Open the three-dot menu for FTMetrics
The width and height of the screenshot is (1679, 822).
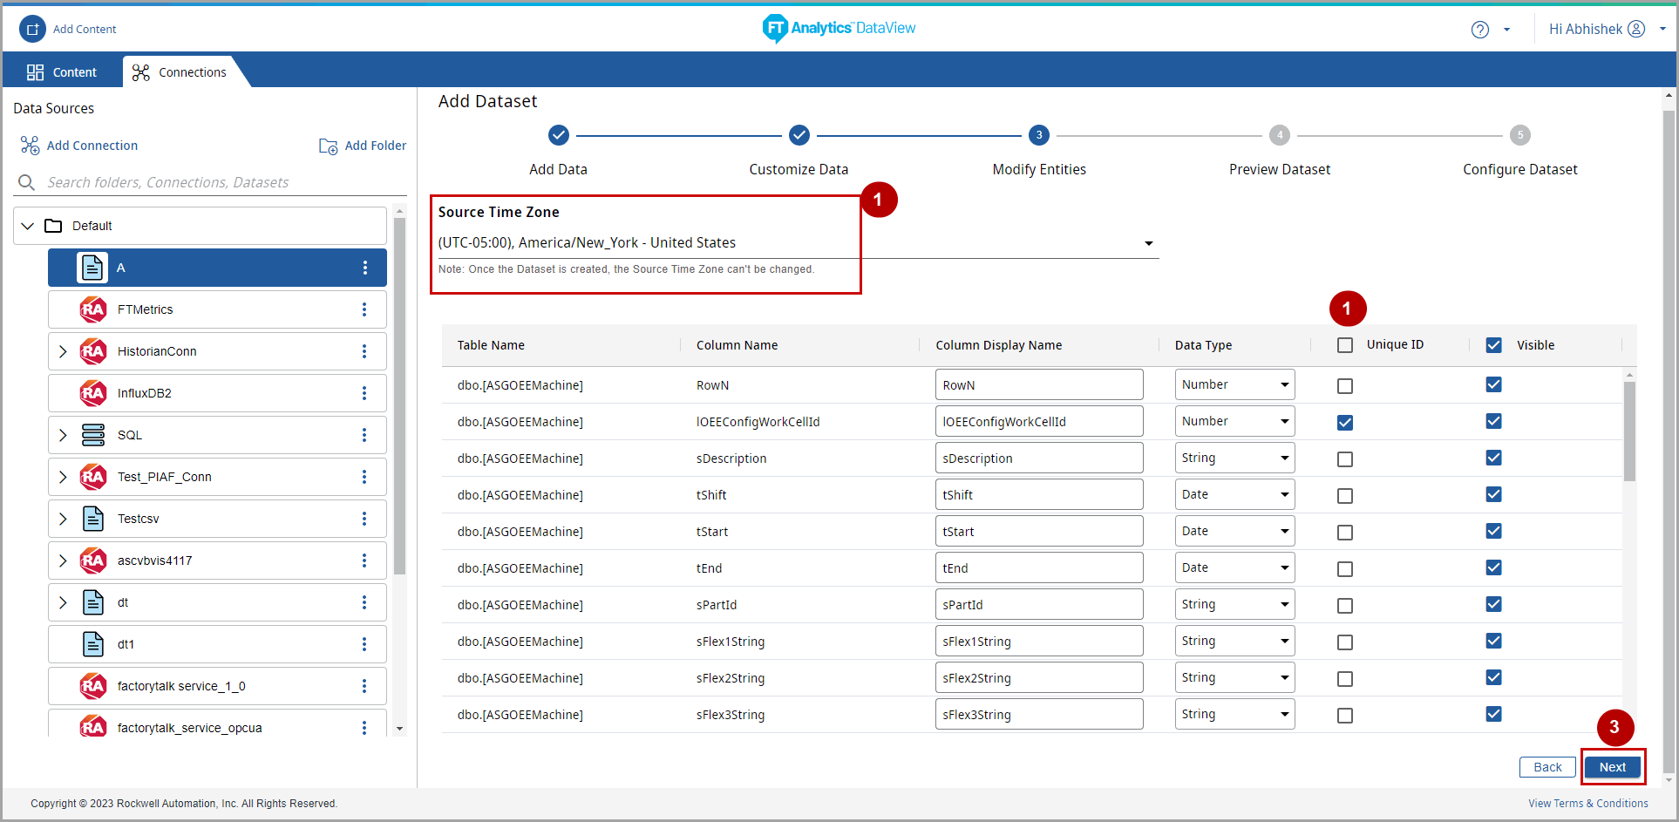pyautogui.click(x=364, y=309)
